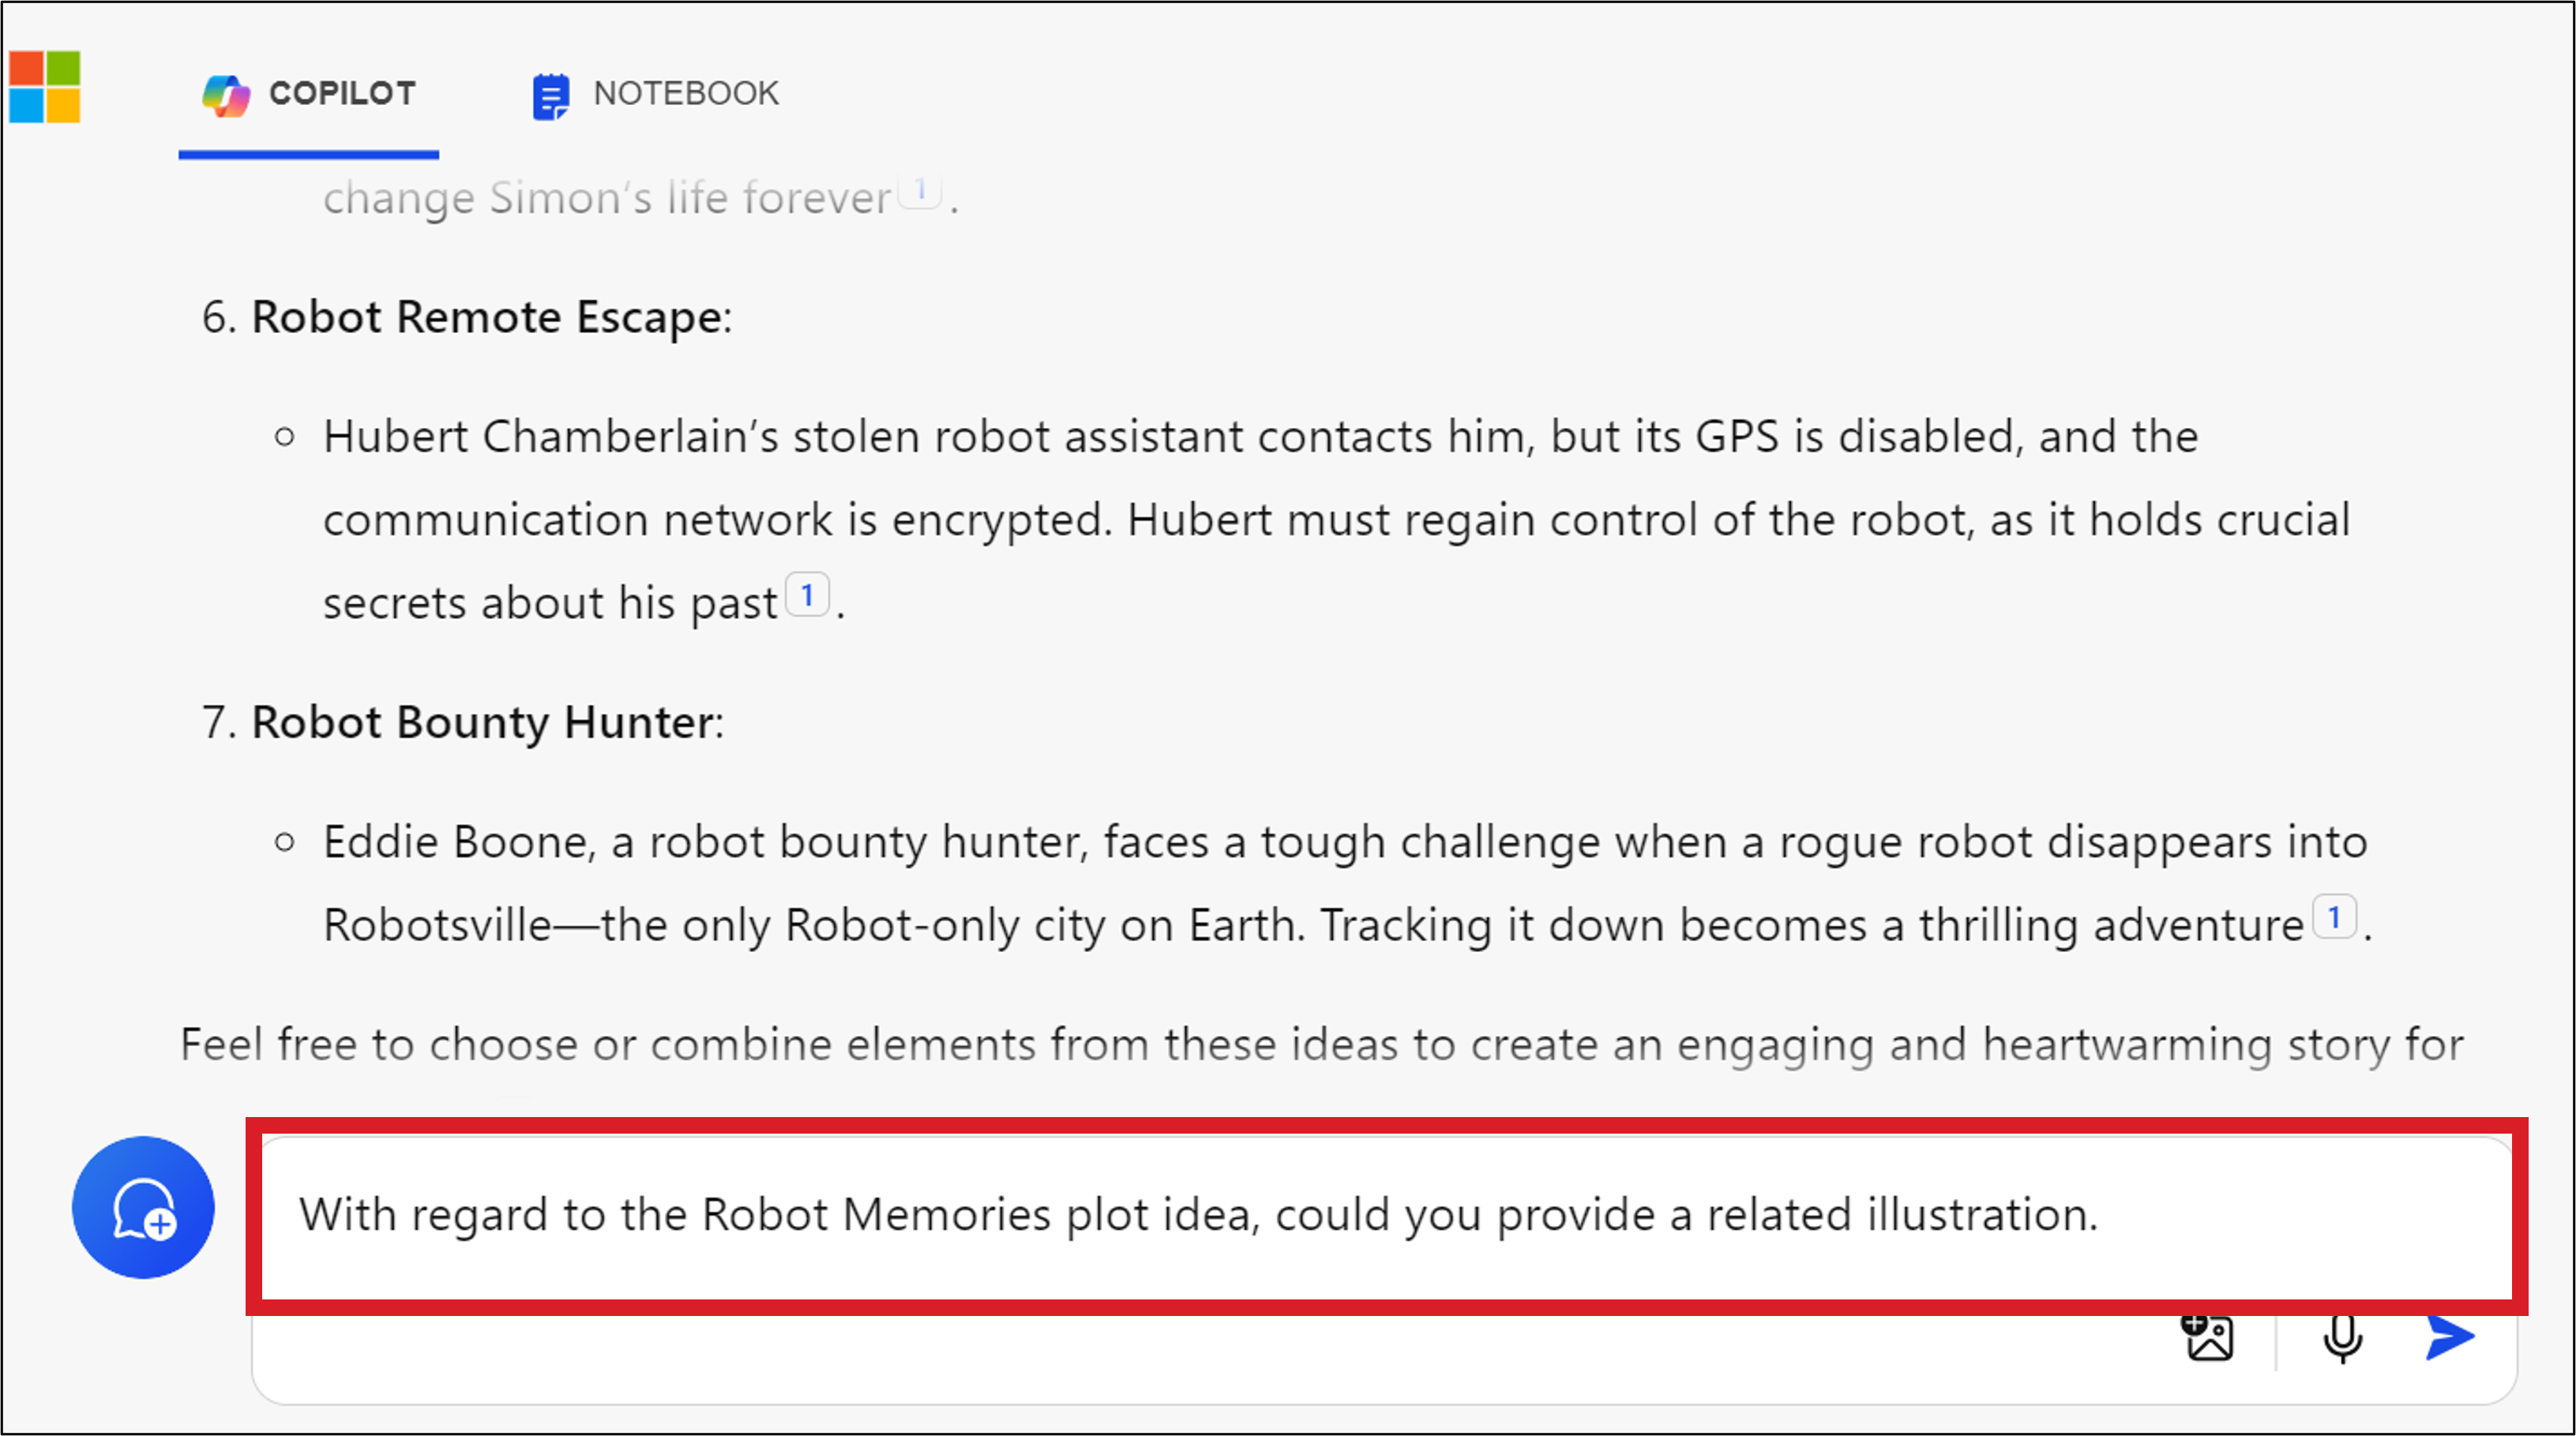Image resolution: width=2576 pixels, height=1436 pixels.
Task: Click the colorful Copilot logo icon
Action: pos(226,95)
